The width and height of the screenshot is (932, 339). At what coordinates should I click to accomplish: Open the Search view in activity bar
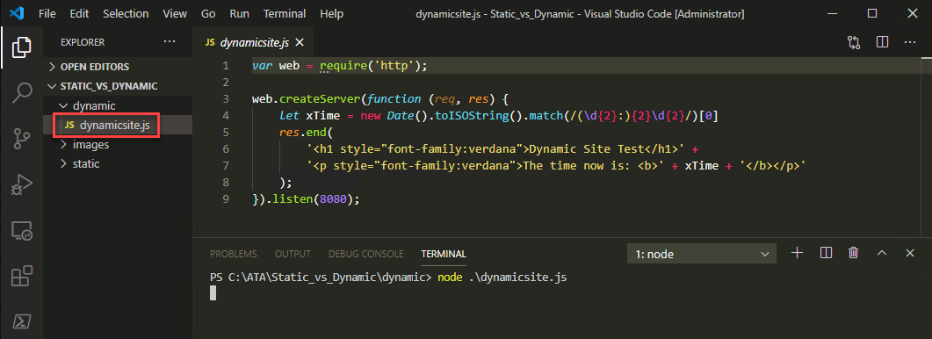point(21,92)
